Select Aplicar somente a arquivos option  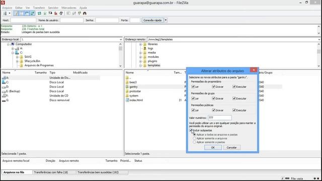[x=194, y=139]
